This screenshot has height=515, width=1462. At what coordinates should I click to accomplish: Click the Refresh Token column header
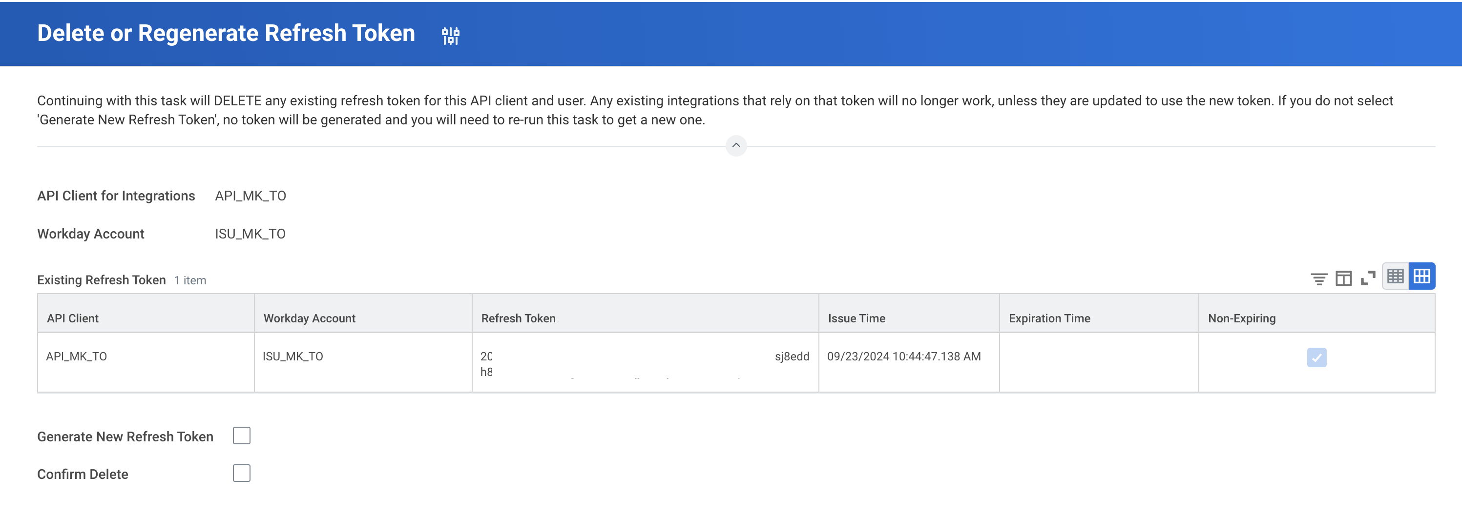tap(518, 318)
